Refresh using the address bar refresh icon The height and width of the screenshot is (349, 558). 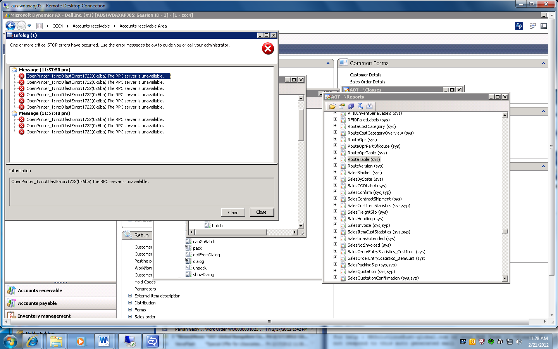(x=519, y=26)
